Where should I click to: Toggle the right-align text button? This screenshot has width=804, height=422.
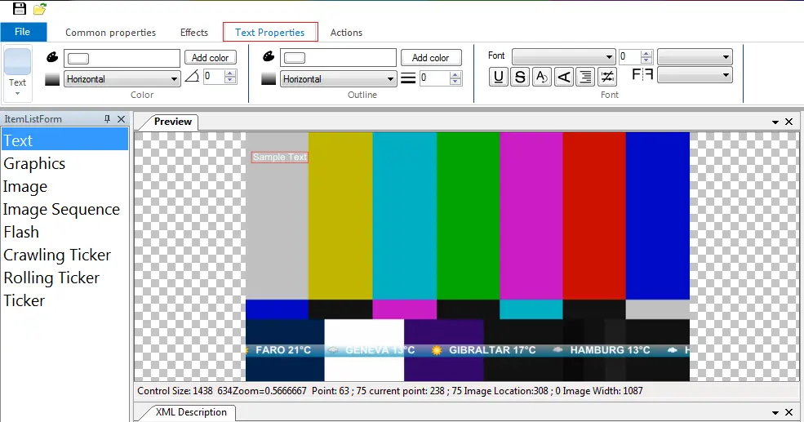585,78
